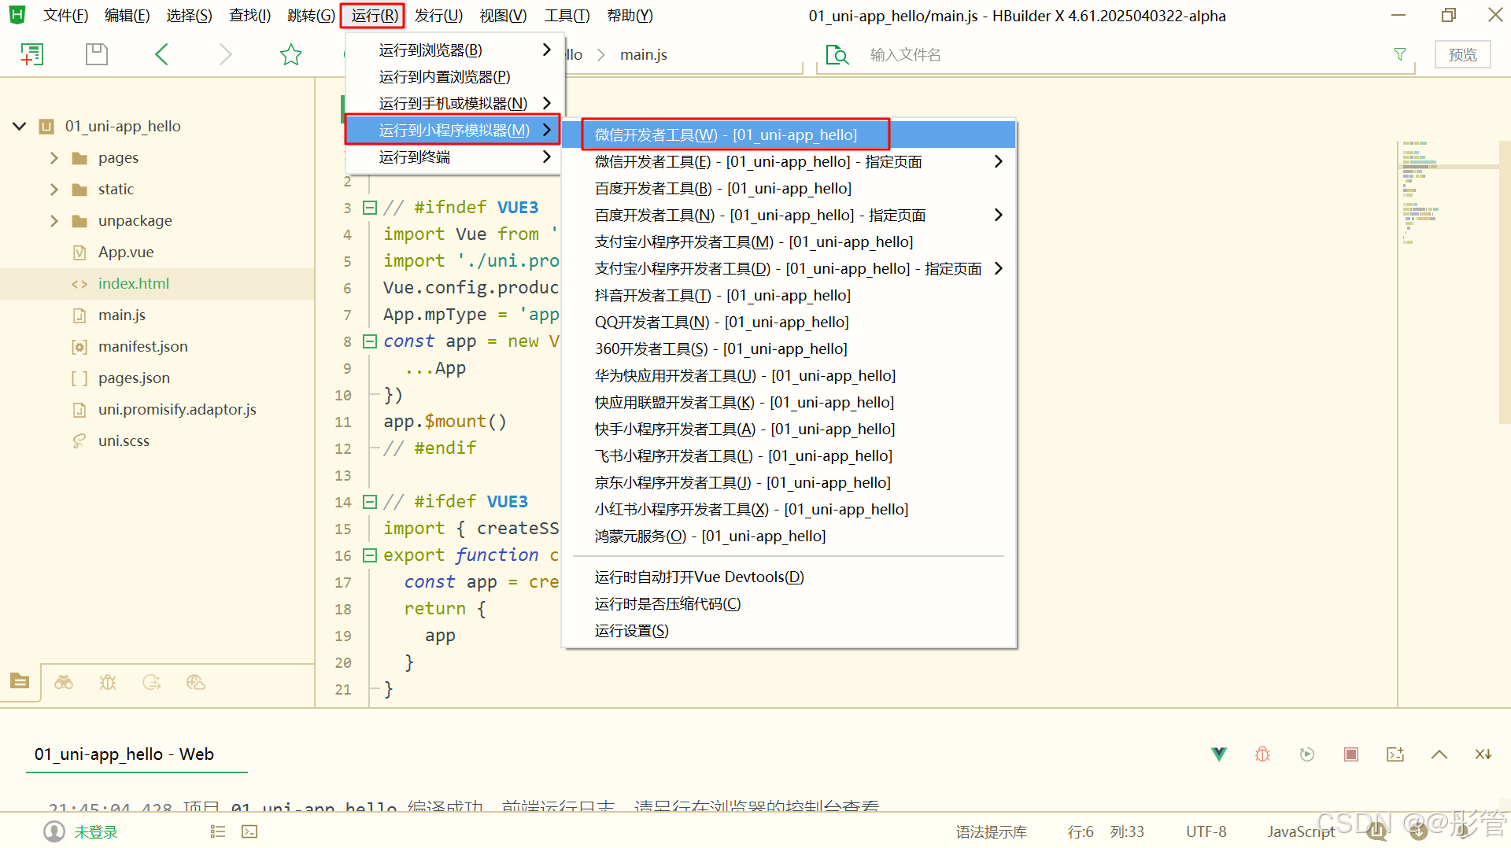The height and width of the screenshot is (848, 1511).
Task: Open the 文件(F) menu
Action: click(x=65, y=16)
